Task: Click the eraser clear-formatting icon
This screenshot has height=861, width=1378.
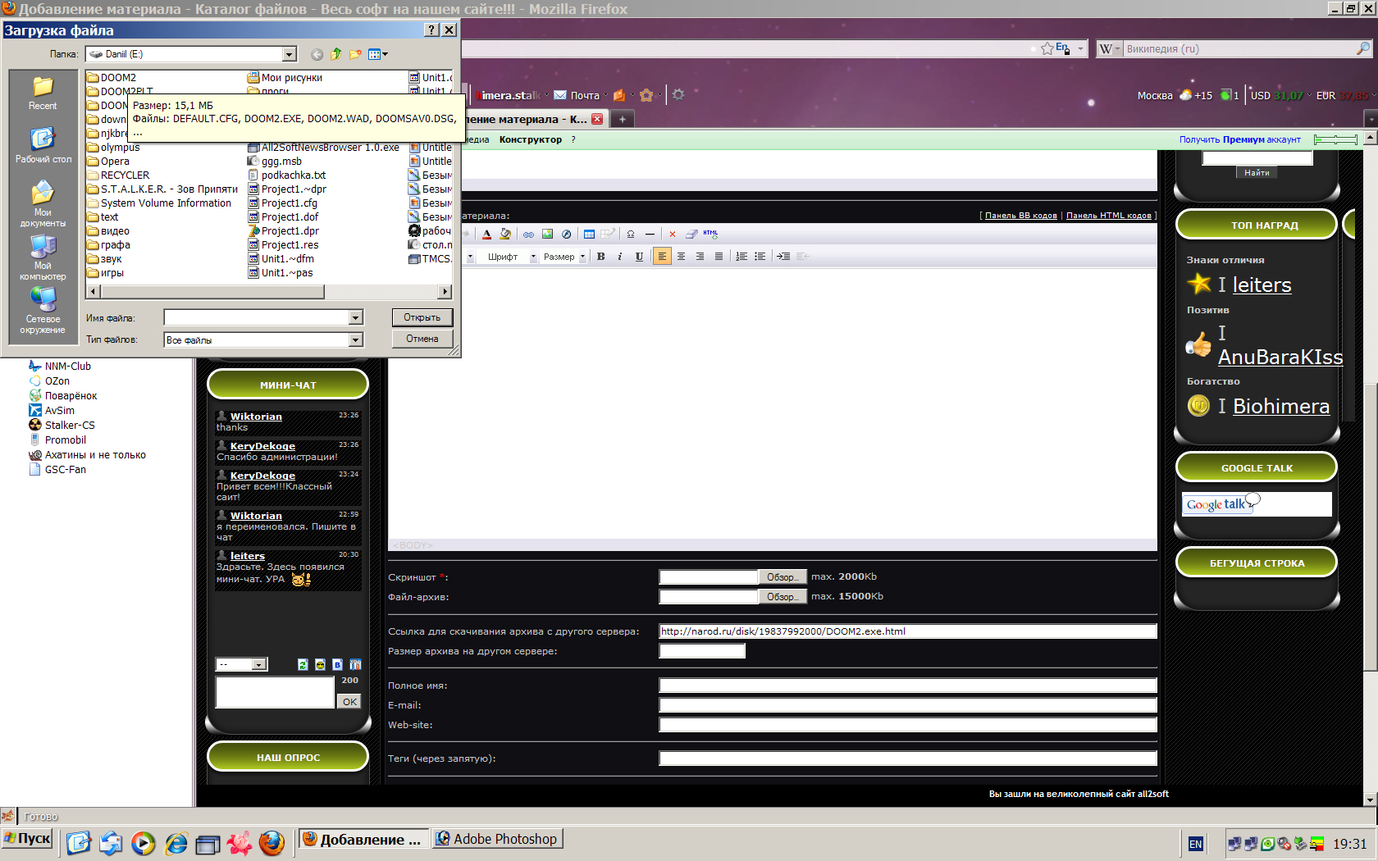Action: tap(691, 234)
